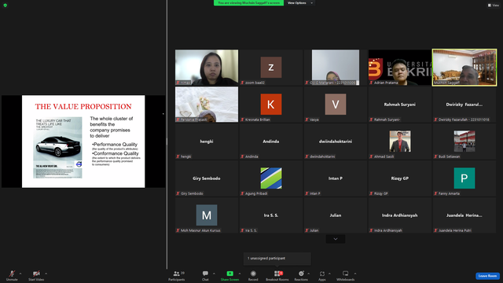Click Giry Sembodo's participant tile

coord(207,178)
